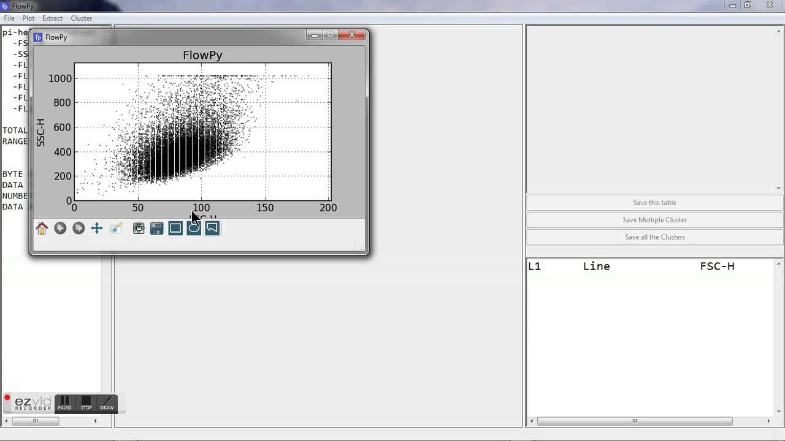
Task: Click Save all the Clusters button
Action: click(654, 237)
